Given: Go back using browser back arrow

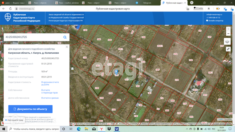Looking at the screenshot, I should (x=3, y=9).
